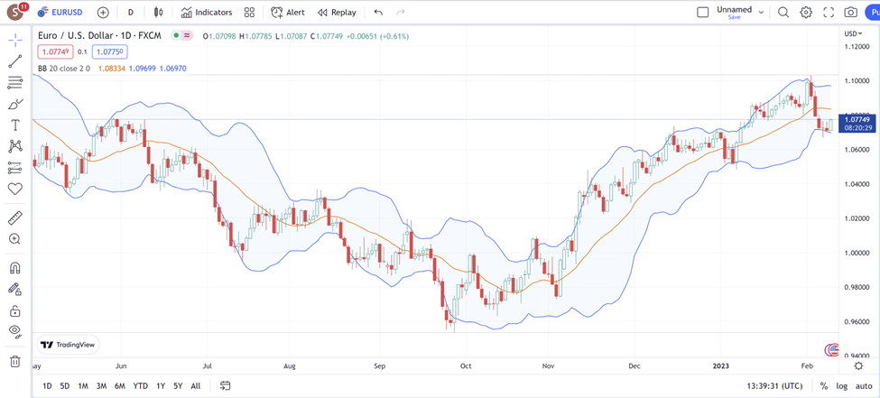Image resolution: width=880 pixels, height=398 pixels.
Task: Toggle percent scale mode
Action: (823, 385)
